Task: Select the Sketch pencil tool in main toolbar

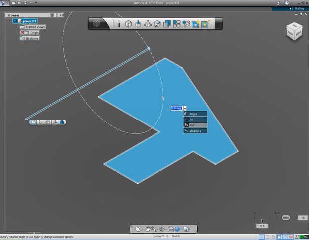Action: point(119,24)
